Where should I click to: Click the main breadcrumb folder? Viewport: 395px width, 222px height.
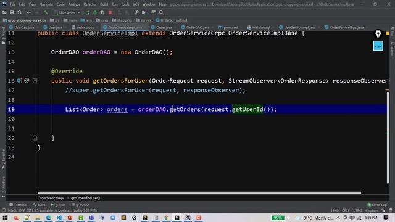coord(70,20)
